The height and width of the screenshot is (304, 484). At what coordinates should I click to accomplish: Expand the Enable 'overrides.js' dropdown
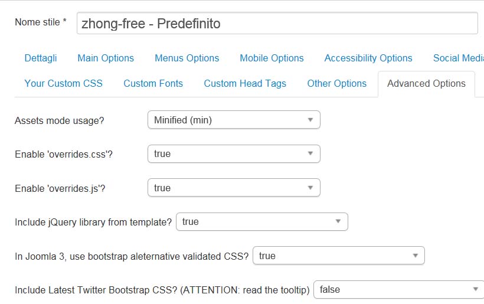pyautogui.click(x=233, y=188)
